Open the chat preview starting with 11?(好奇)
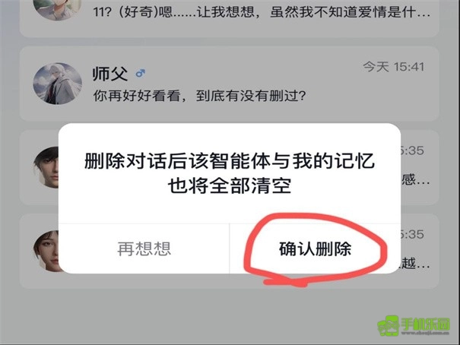This screenshot has width=460, height=345. pos(262,12)
